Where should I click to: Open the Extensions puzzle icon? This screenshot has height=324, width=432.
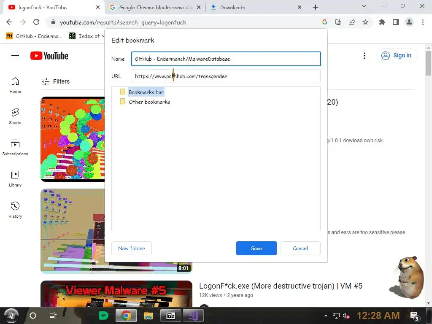(382, 22)
